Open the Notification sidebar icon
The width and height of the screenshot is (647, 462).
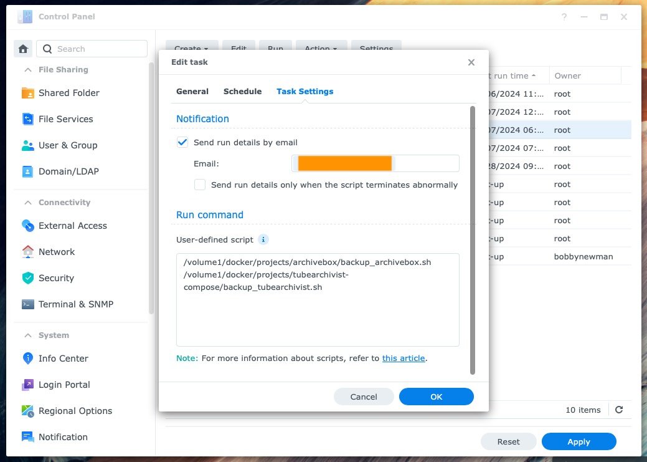pyautogui.click(x=27, y=437)
